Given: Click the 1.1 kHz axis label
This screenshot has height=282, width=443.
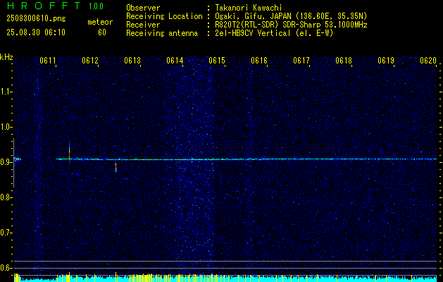Looking at the screenshot, I should pyautogui.click(x=6, y=92).
